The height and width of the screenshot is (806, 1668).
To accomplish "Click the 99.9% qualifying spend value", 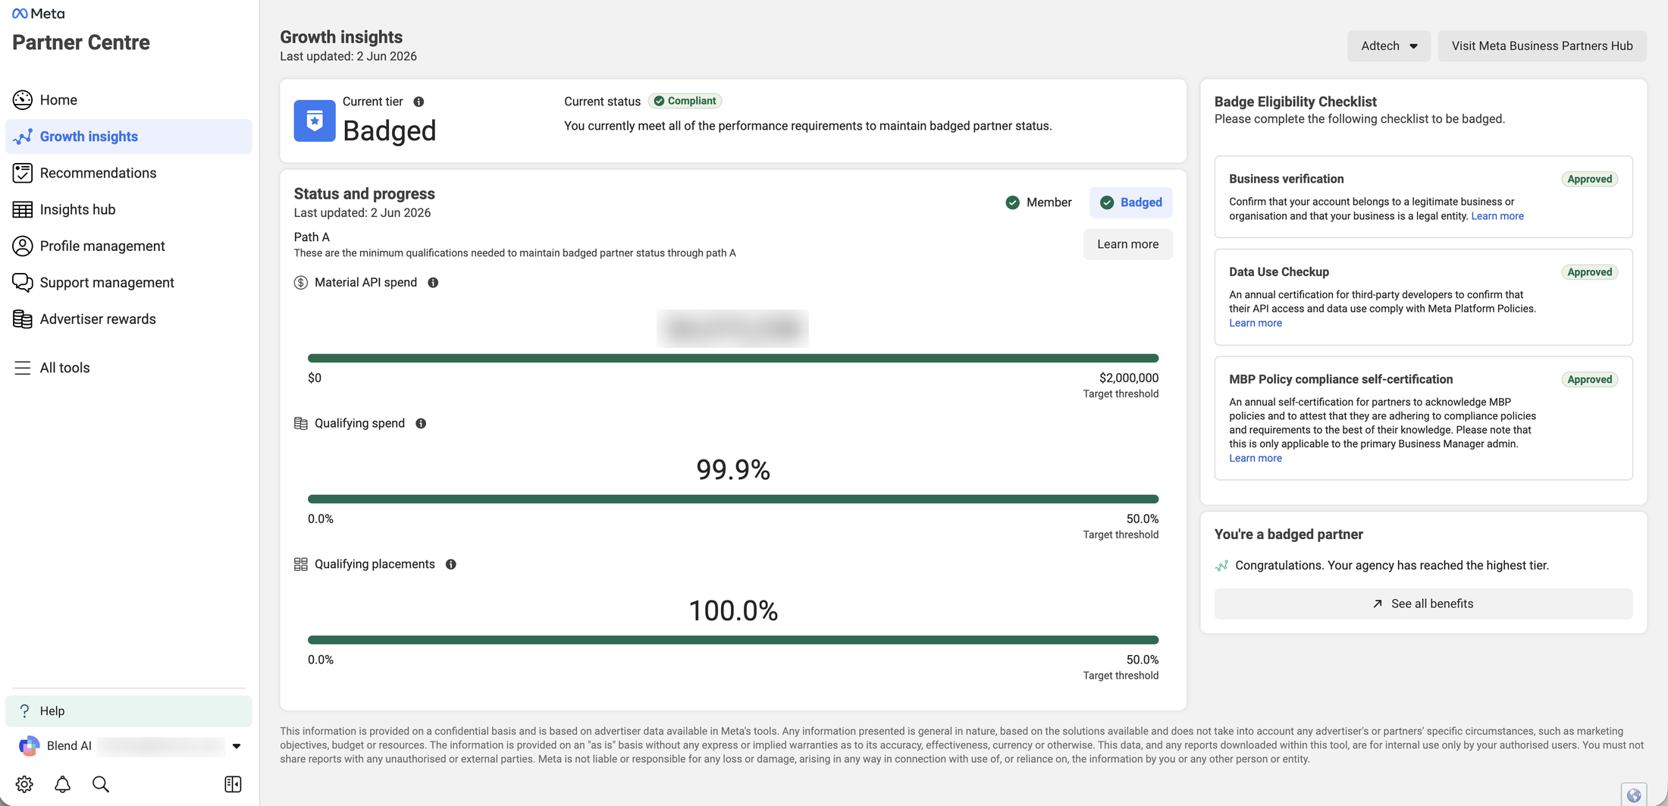I will click(x=733, y=470).
